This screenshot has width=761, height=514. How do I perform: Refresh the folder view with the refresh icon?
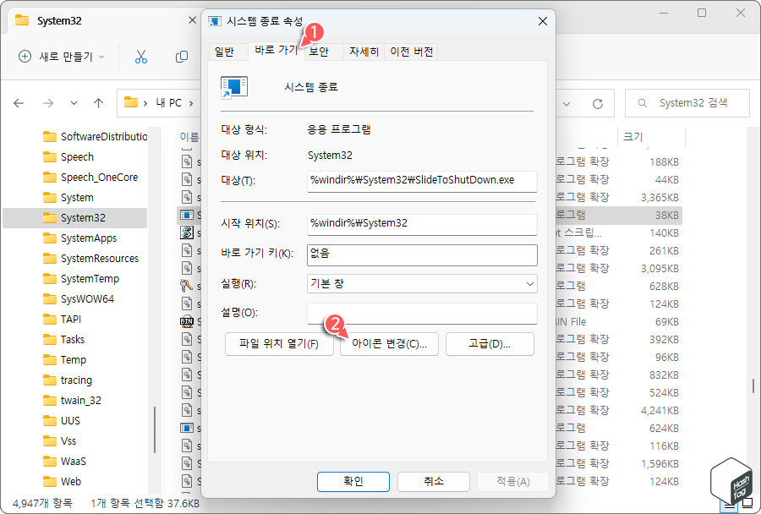599,102
